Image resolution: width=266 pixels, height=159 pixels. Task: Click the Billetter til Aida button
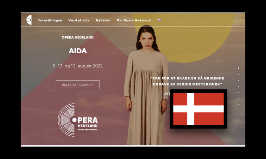click(x=78, y=85)
